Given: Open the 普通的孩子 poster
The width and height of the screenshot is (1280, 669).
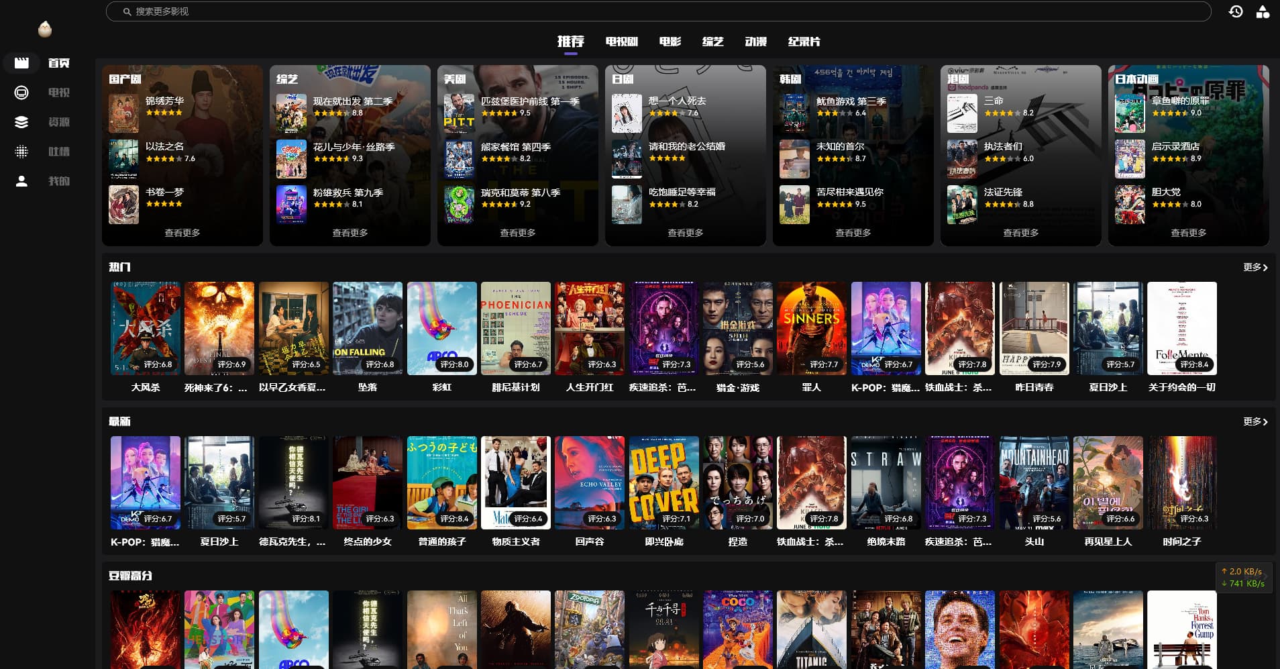Looking at the screenshot, I should (x=442, y=482).
